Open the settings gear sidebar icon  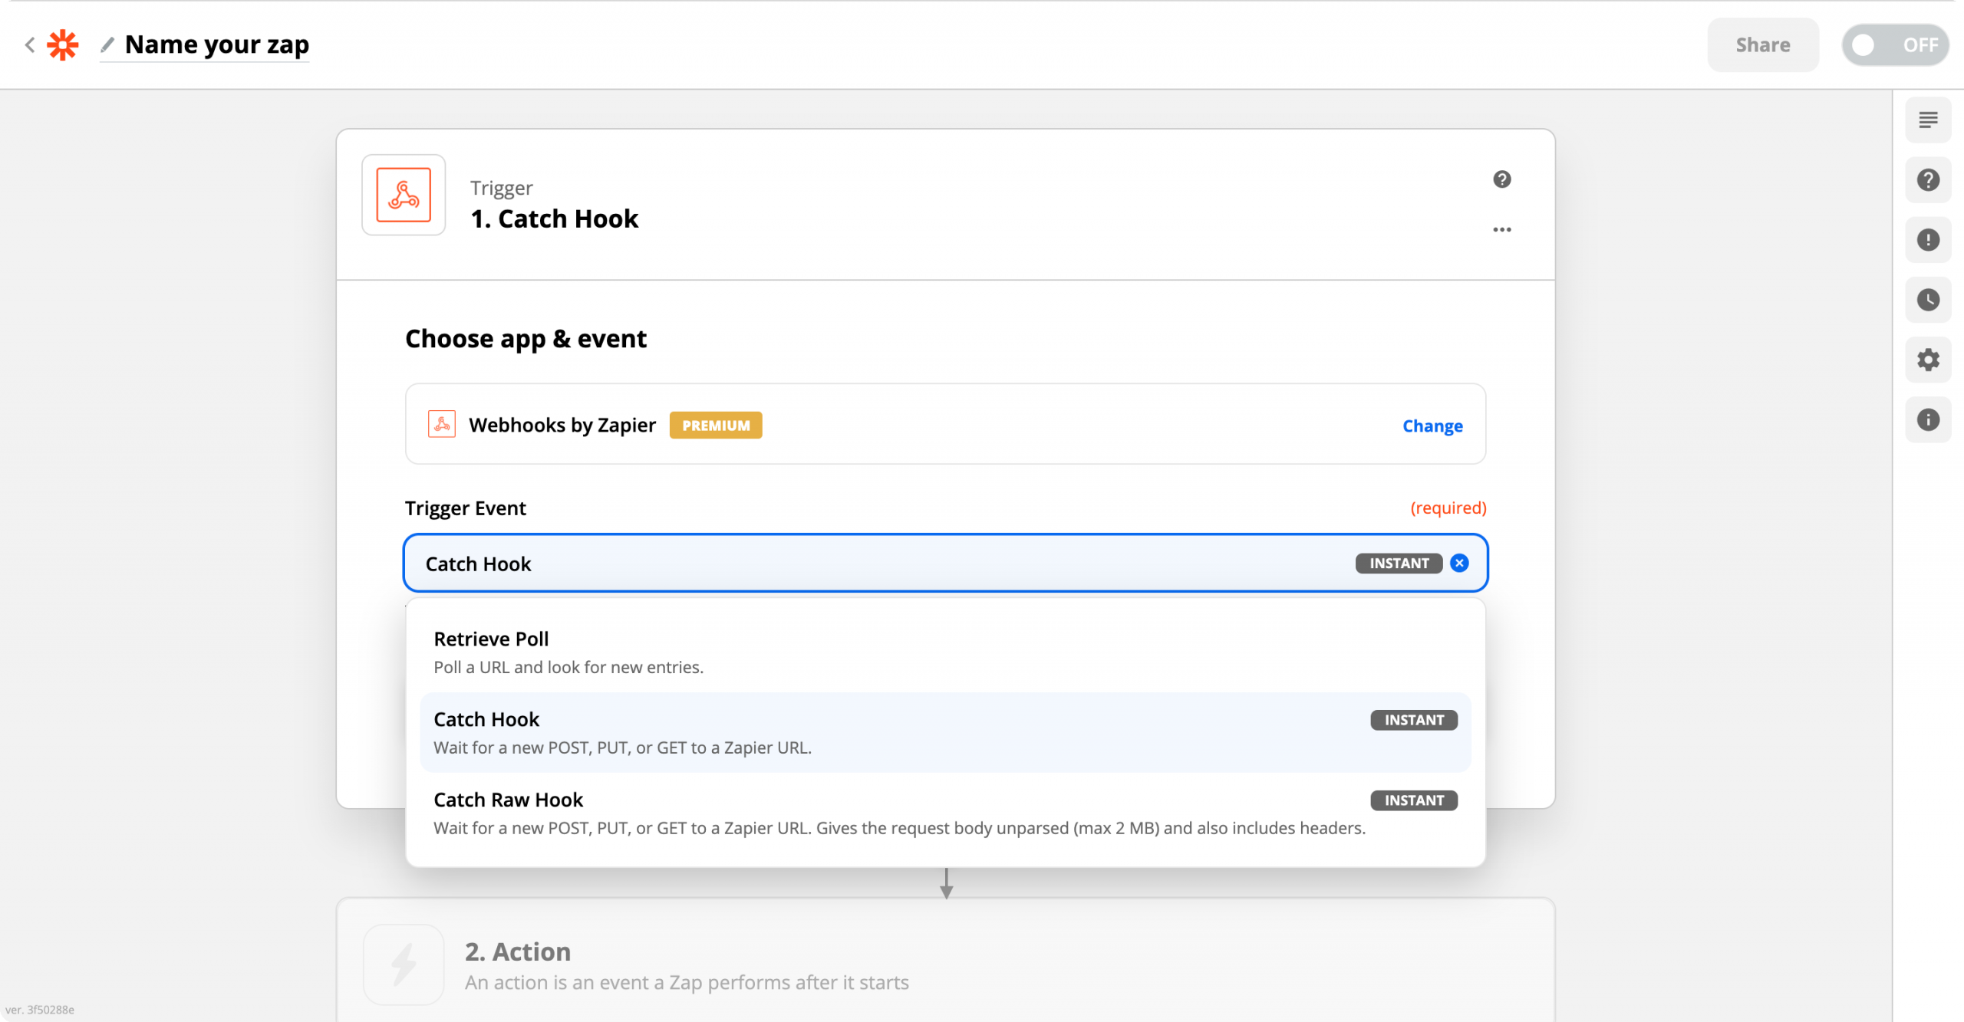coord(1928,360)
